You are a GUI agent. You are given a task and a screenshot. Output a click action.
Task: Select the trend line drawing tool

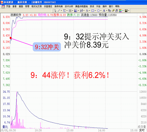click(x=59, y=11)
